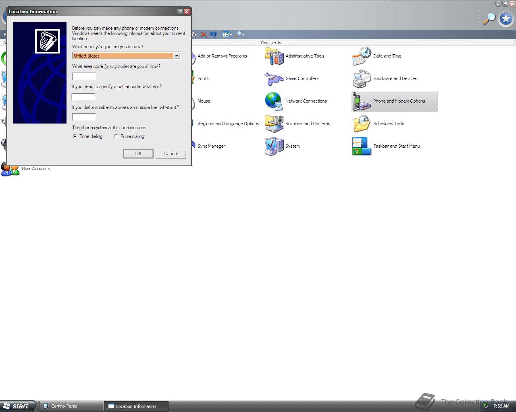Open Administrative Tools icon
This screenshot has height=412, width=516.
coord(274,56)
